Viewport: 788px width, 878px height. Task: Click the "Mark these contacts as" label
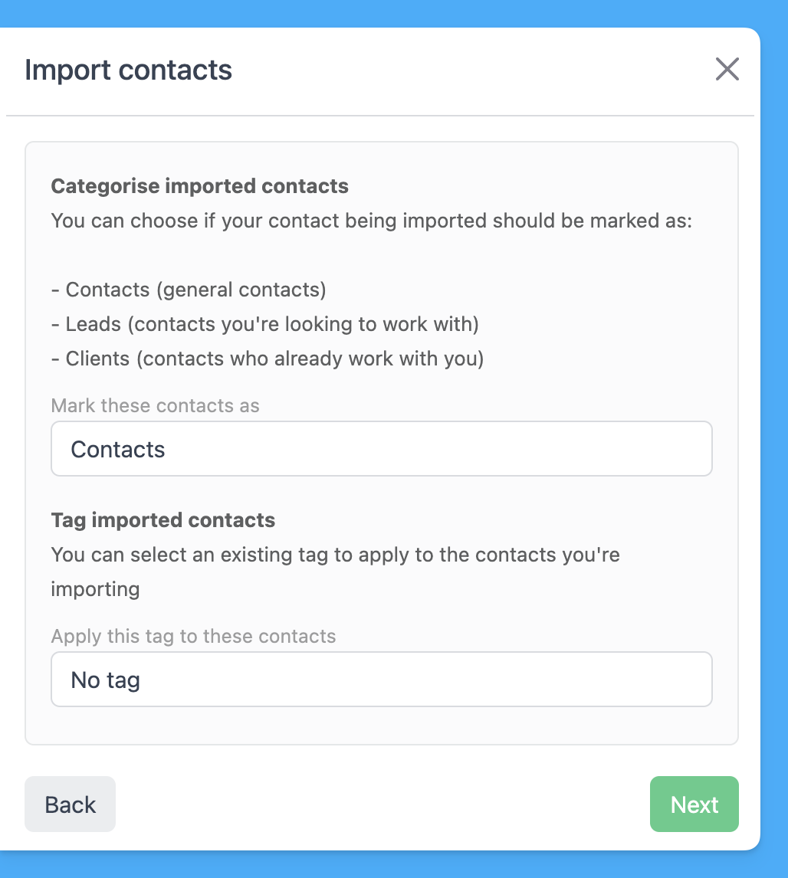[x=155, y=405]
